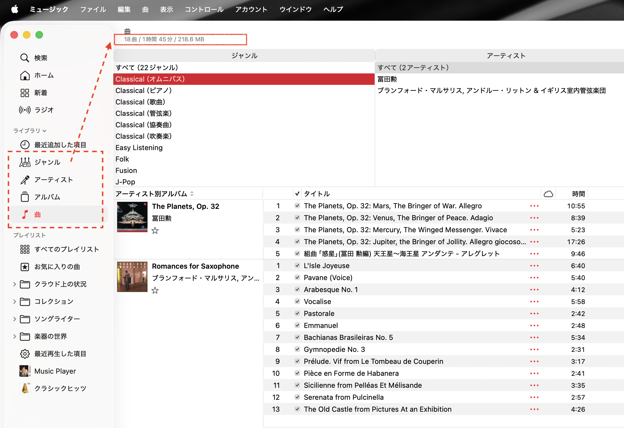624x428 pixels.
Task: Open the Apple menu
Action: pyautogui.click(x=15, y=9)
